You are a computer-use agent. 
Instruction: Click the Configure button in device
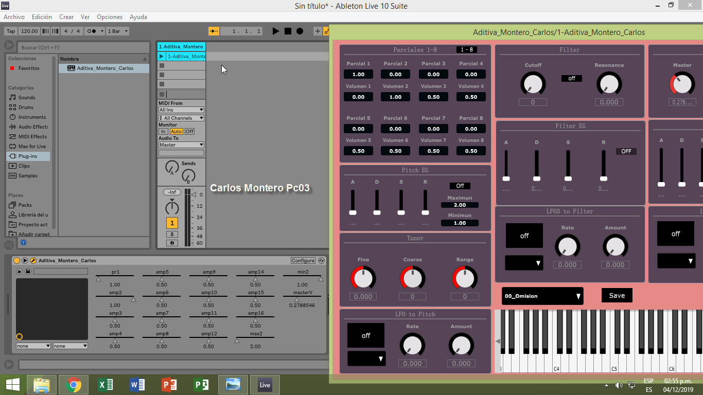coord(303,261)
